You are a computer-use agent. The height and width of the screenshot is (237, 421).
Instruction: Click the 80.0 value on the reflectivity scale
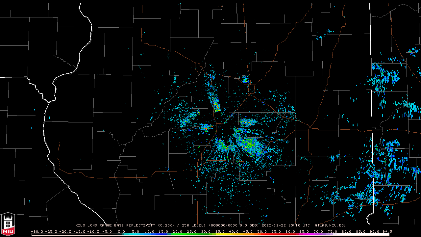pyautogui.click(x=346, y=232)
